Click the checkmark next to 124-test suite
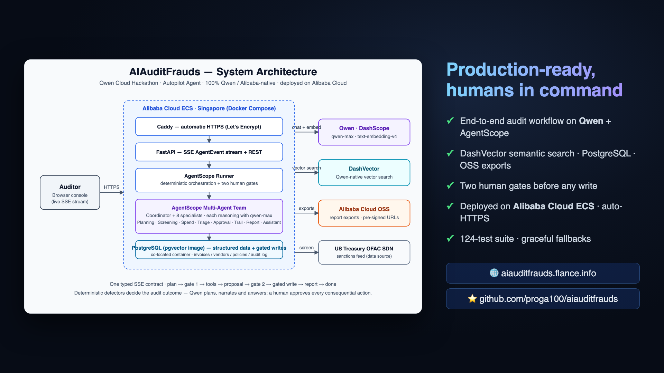The height and width of the screenshot is (373, 664). coord(450,238)
